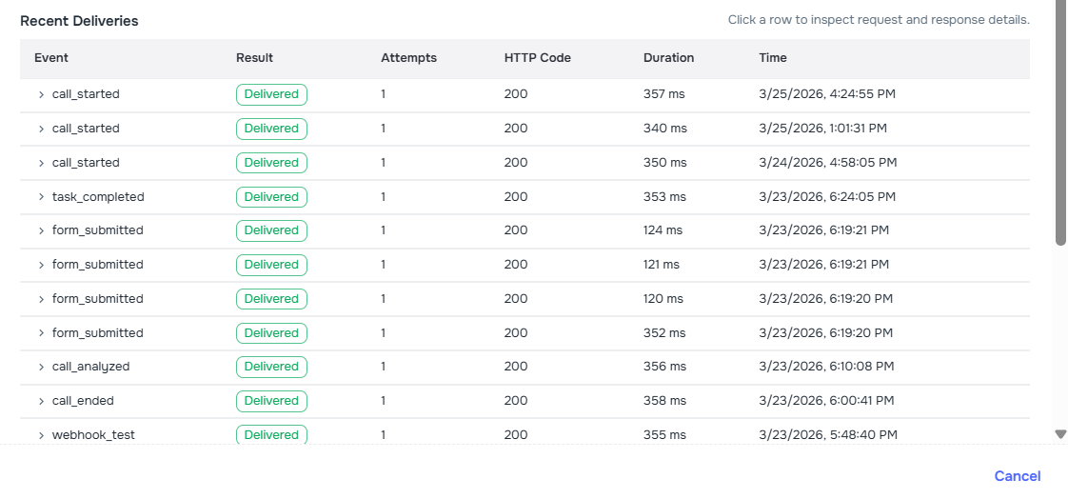Click the HTTP Code column header
This screenshot has width=1068, height=499.
(x=537, y=58)
